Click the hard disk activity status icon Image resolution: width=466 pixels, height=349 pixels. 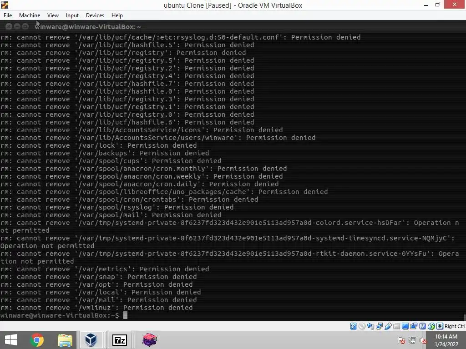tap(353, 326)
